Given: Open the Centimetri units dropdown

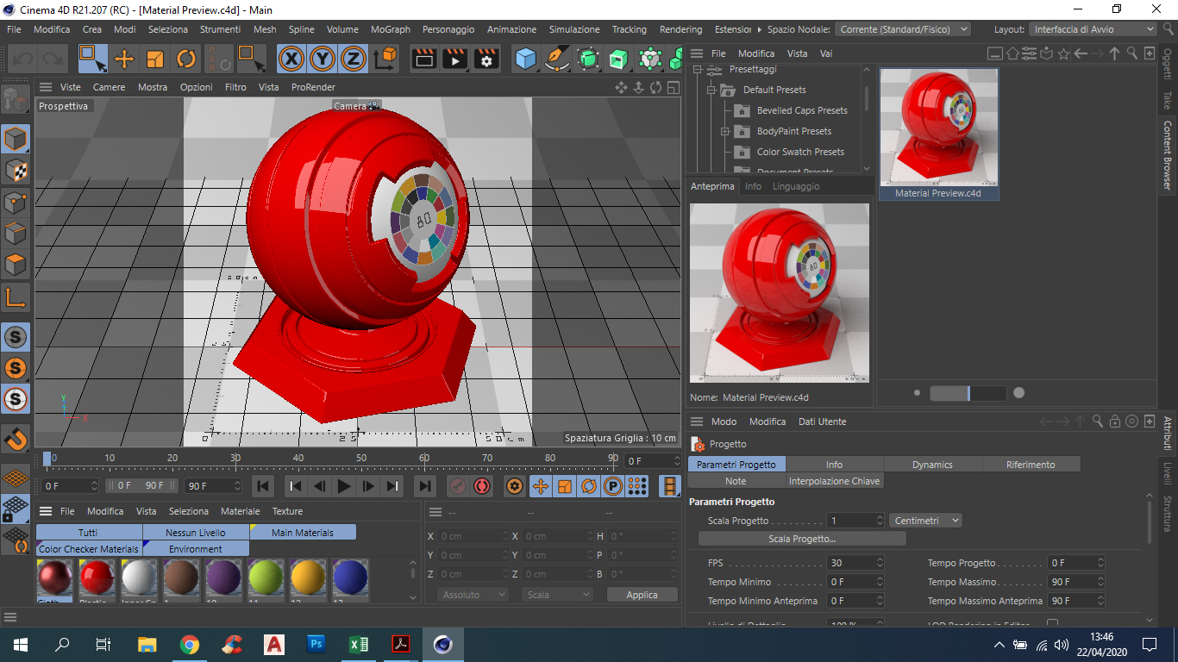Looking at the screenshot, I should (925, 521).
